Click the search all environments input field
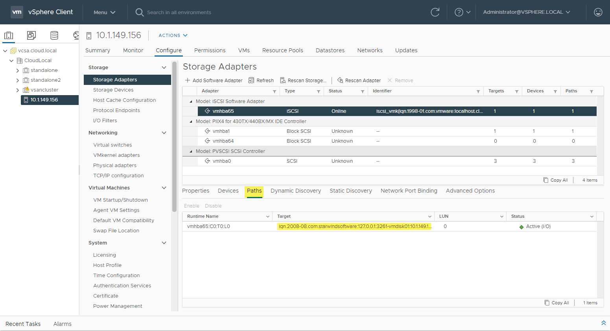Image resolution: width=610 pixels, height=331 pixels. click(x=177, y=12)
